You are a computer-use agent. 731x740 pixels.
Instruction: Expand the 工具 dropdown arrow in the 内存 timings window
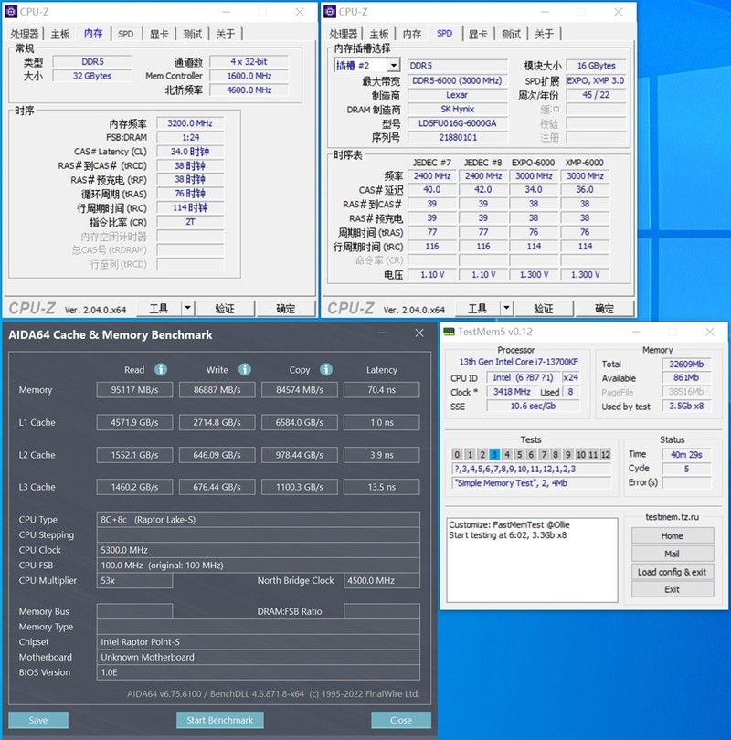[x=187, y=309]
